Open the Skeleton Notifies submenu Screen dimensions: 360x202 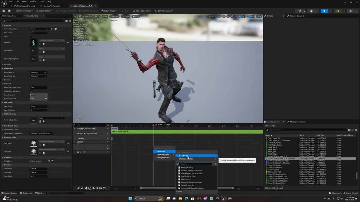pos(196,159)
